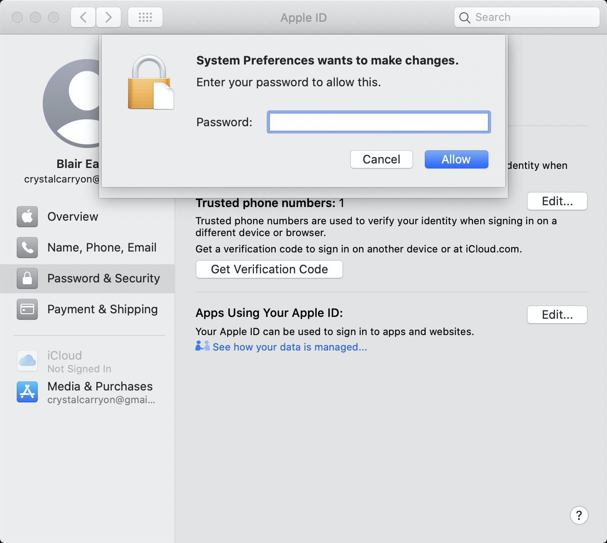Viewport: 607px width, 543px height.
Task: Click the forward navigation arrow
Action: (x=109, y=17)
